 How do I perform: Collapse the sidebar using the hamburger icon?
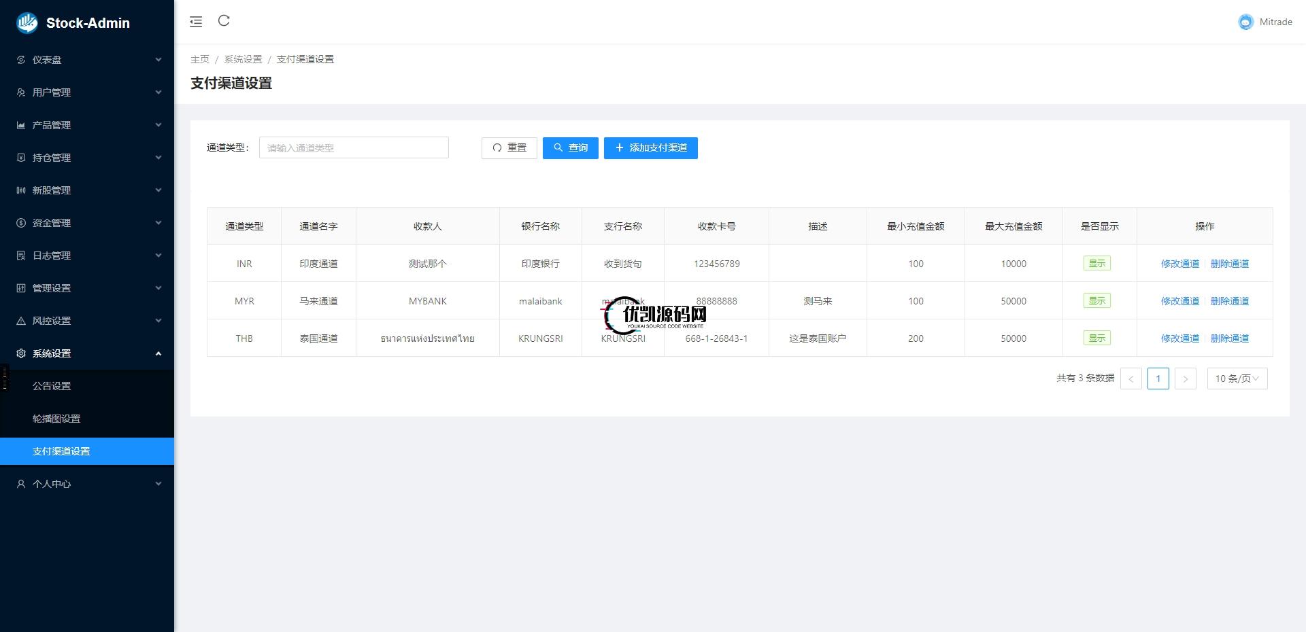[x=196, y=21]
